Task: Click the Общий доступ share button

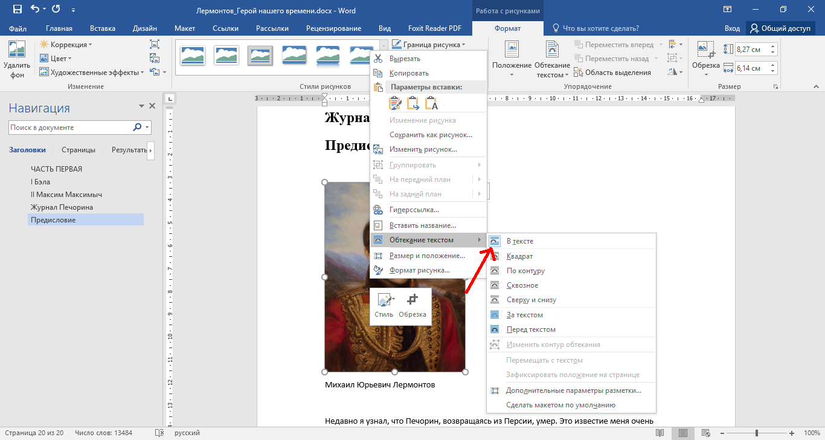Action: point(780,28)
